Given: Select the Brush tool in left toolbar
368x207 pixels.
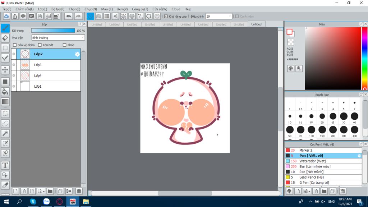Looking at the screenshot, I should [5, 28].
